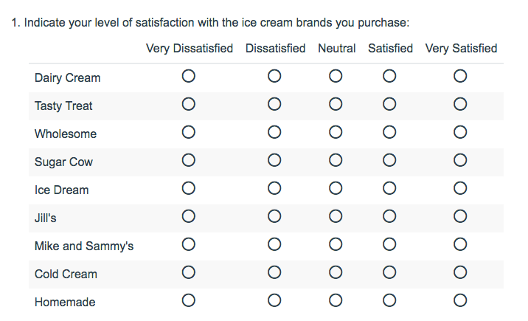Rate Mike and Sammy's as Dissatisfied
Viewport: 528px width, 321px height.
click(274, 244)
